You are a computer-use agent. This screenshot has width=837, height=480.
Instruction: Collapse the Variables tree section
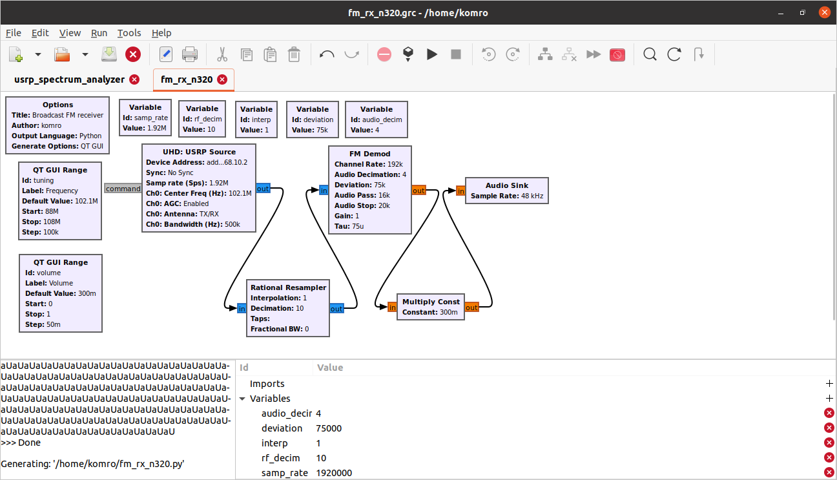click(x=242, y=399)
